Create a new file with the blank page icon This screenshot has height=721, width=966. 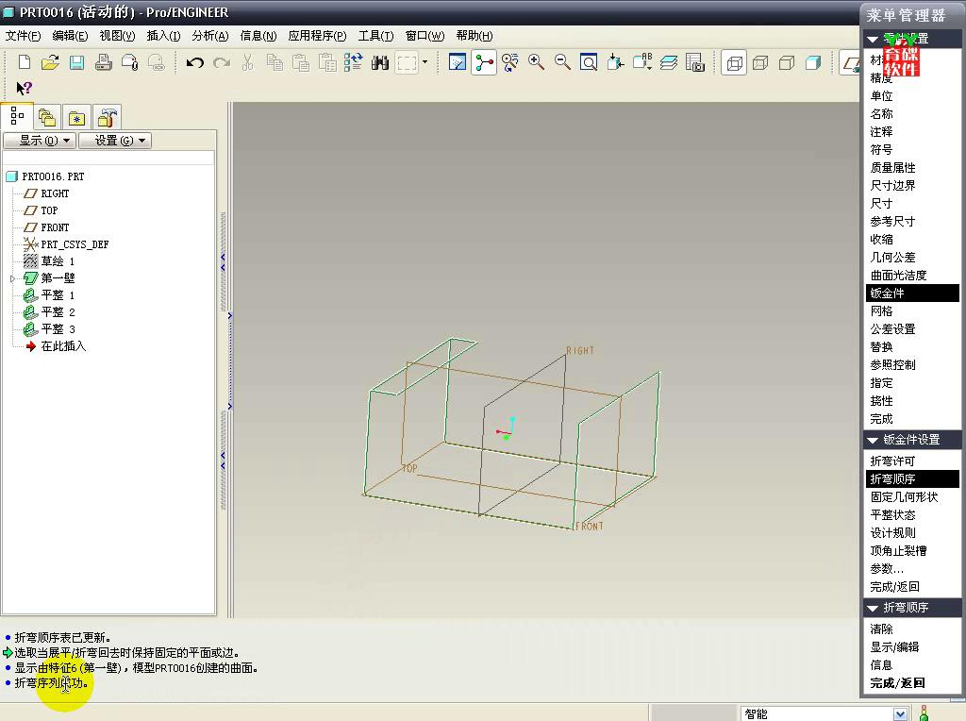tap(25, 62)
